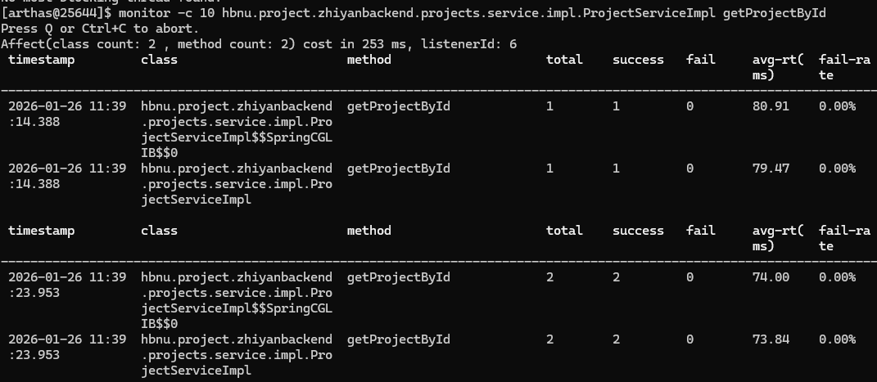Screen dimensions: 877x382
Task: Click the arthas@25644 command prompt
Action: tap(60, 14)
